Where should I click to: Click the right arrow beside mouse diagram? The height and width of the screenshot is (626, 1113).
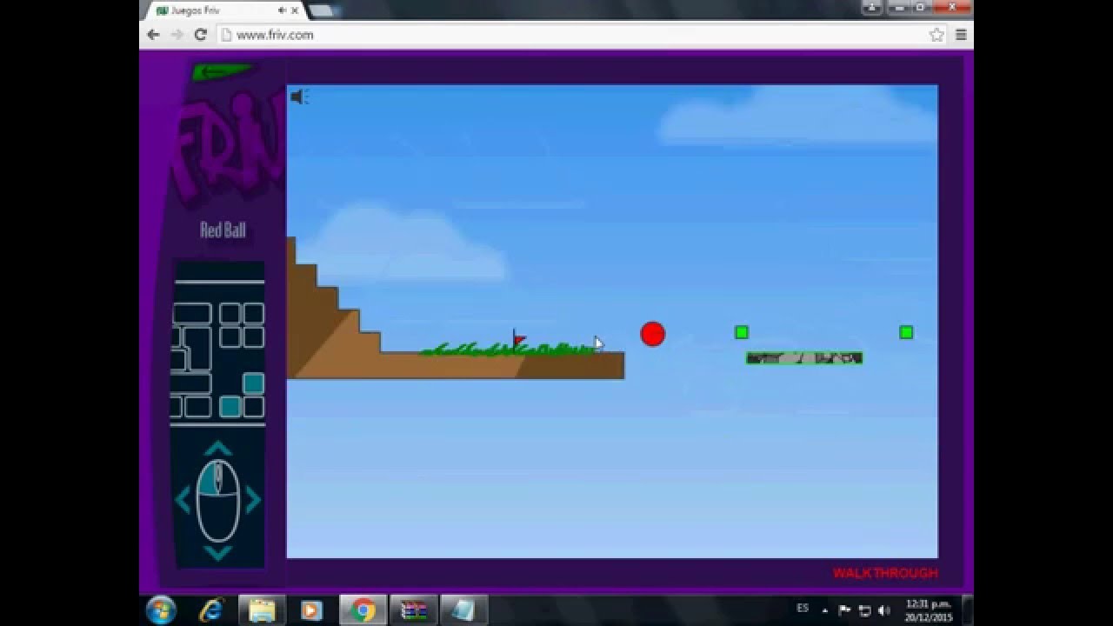253,500
